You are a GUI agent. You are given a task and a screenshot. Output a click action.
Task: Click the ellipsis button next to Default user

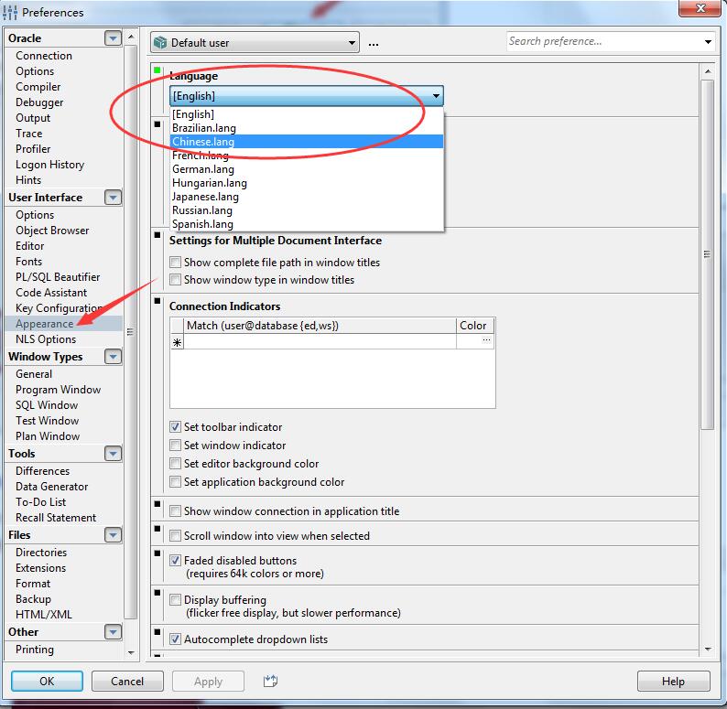coord(373,43)
